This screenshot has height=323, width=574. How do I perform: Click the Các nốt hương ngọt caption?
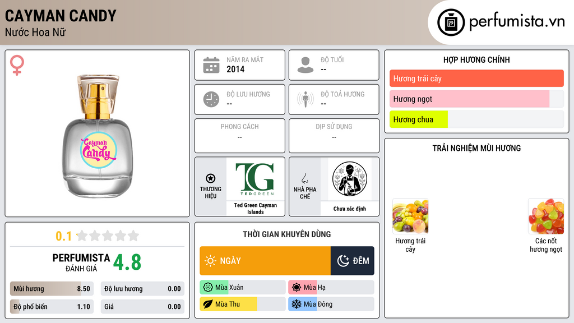[546, 245]
